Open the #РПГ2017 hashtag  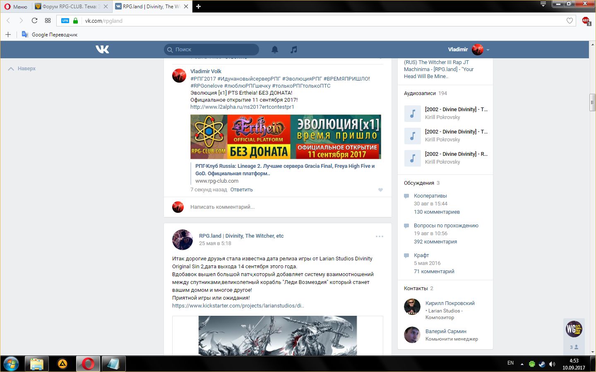pyautogui.click(x=203, y=79)
